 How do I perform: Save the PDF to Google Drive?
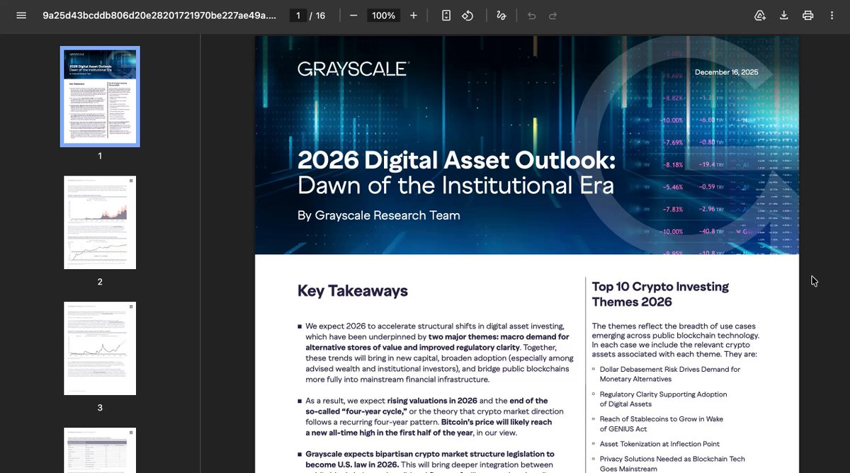pos(760,16)
